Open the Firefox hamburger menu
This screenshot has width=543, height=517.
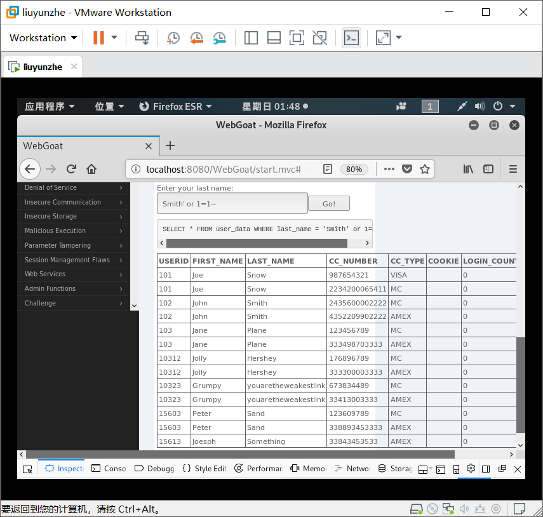pos(513,169)
